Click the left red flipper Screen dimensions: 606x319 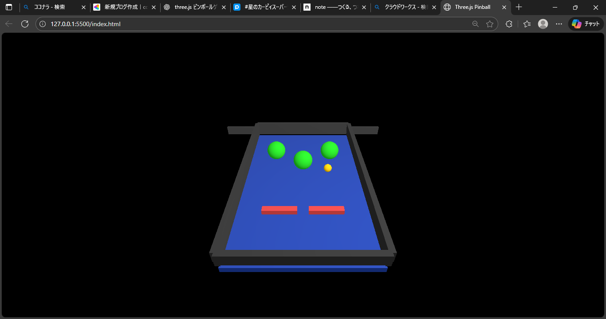pos(279,210)
